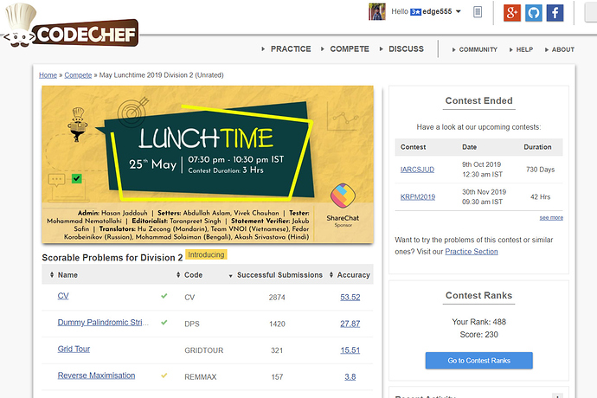
Task: Click the Score: 230 text
Action: pos(479,334)
